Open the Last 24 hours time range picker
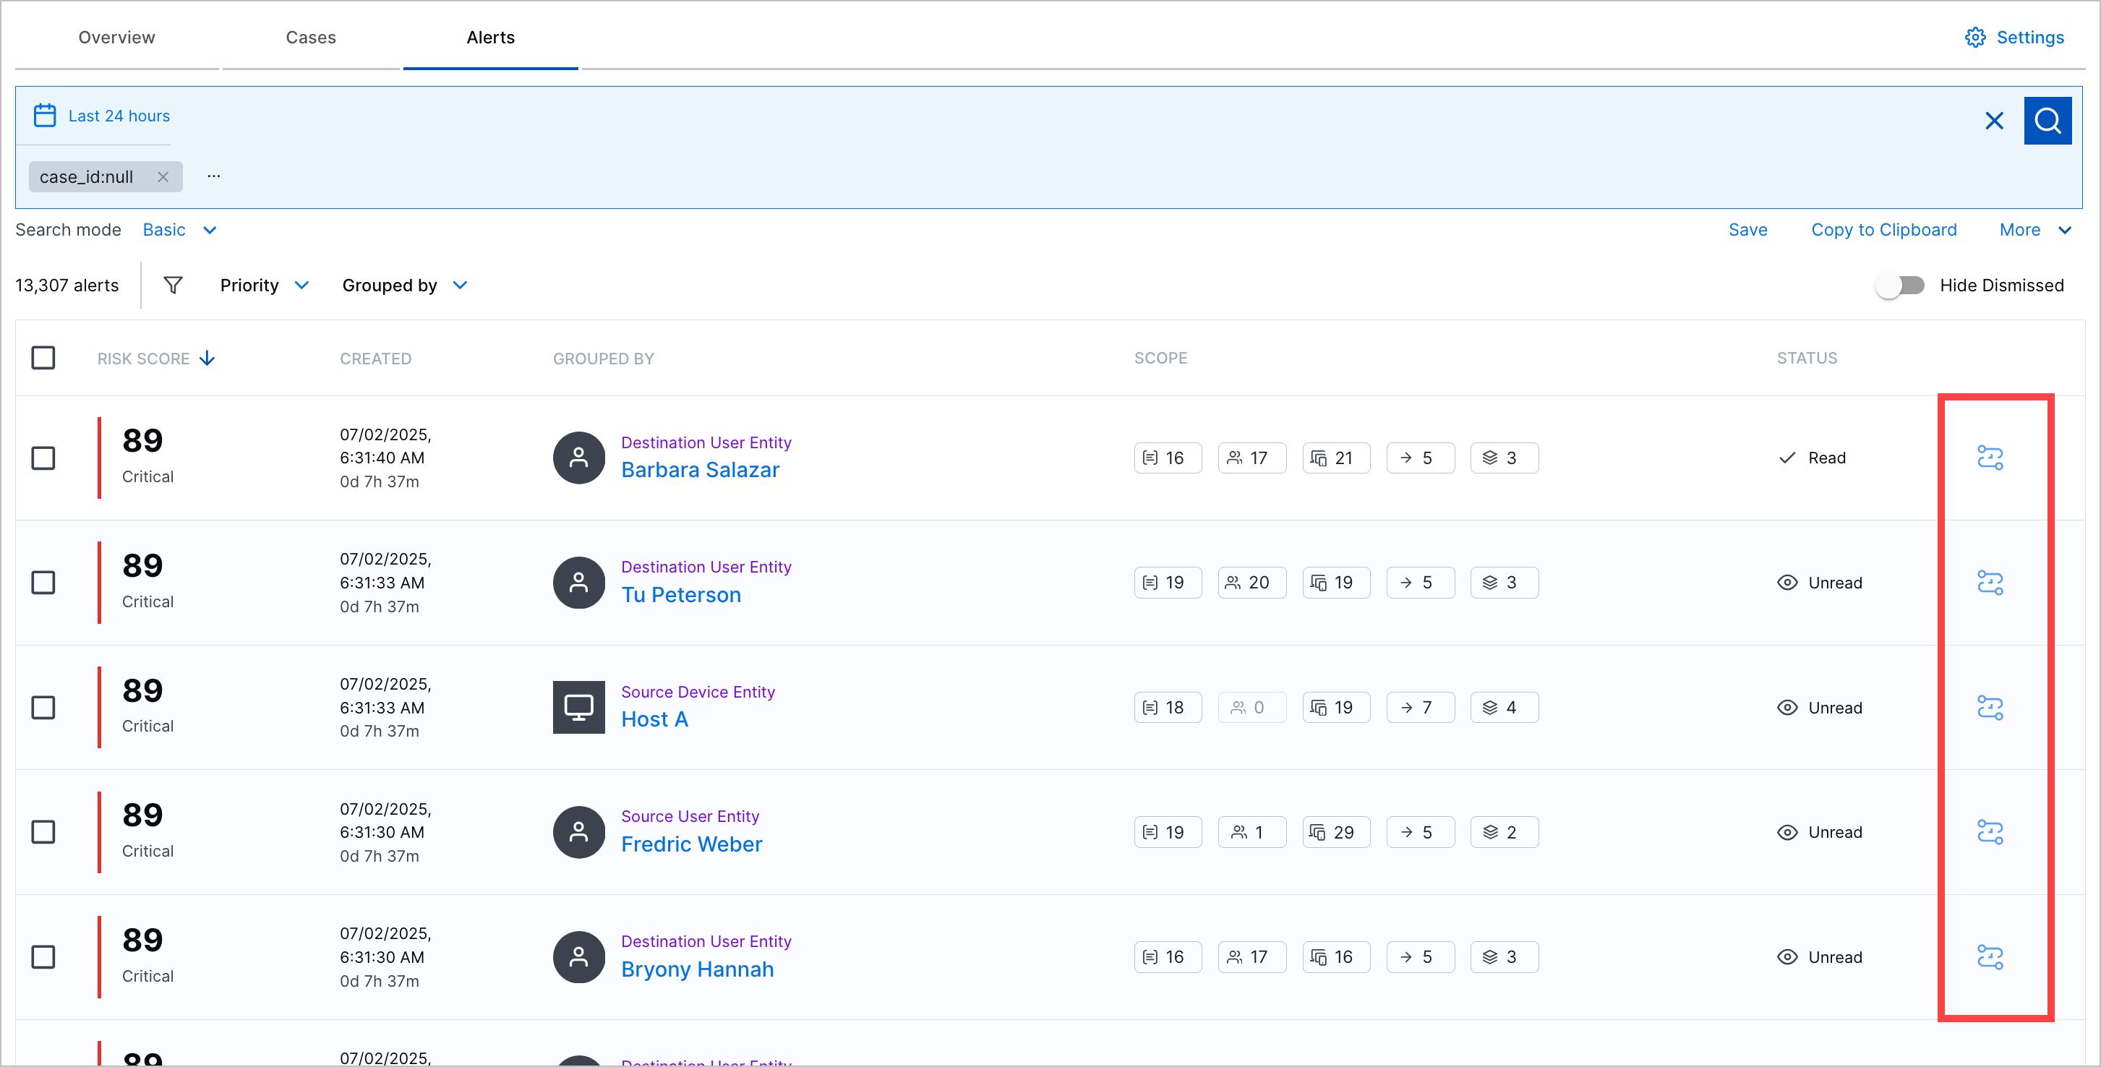The height and width of the screenshot is (1067, 2101). [119, 116]
